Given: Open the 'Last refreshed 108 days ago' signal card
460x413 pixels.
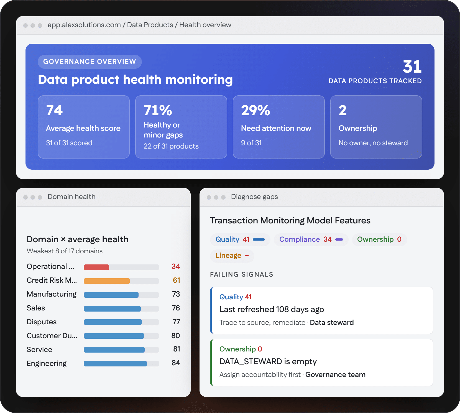Looking at the screenshot, I should (322, 310).
